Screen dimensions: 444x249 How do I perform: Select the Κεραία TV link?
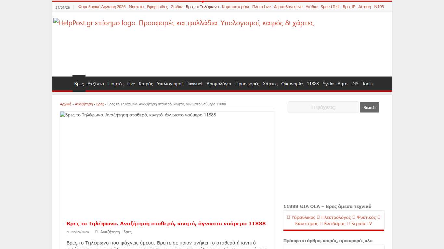click(362, 223)
